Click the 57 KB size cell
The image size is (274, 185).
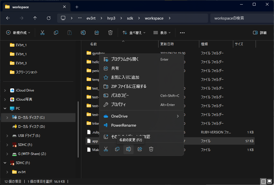click(249, 141)
